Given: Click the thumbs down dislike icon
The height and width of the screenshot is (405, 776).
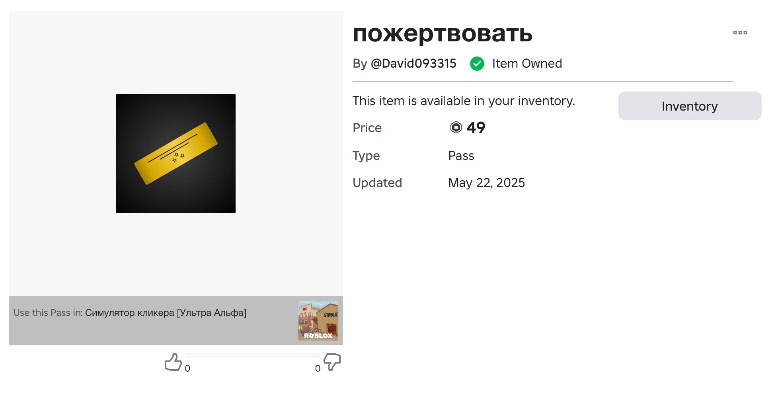Looking at the screenshot, I should [332, 362].
